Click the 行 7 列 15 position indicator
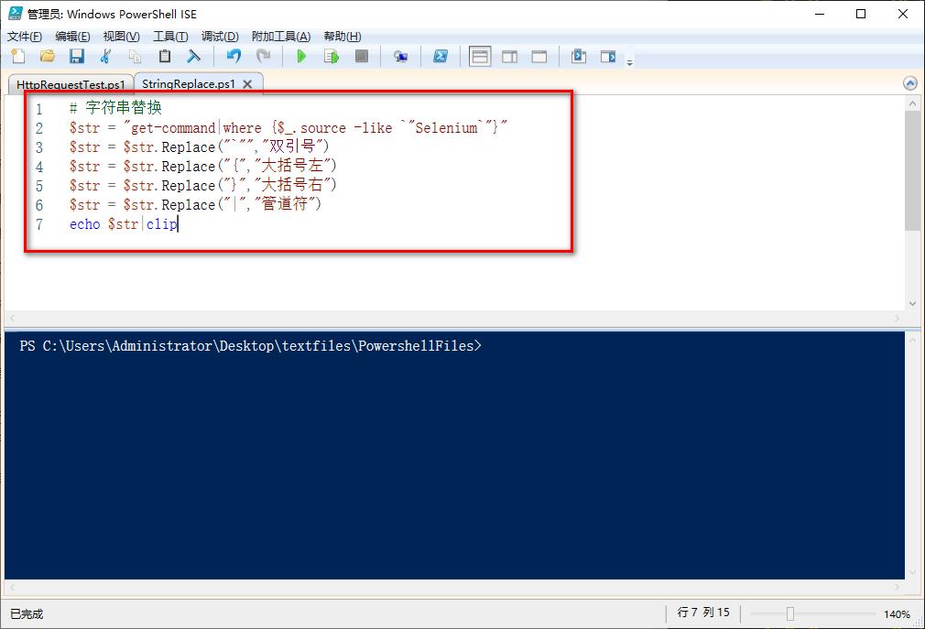 point(703,613)
